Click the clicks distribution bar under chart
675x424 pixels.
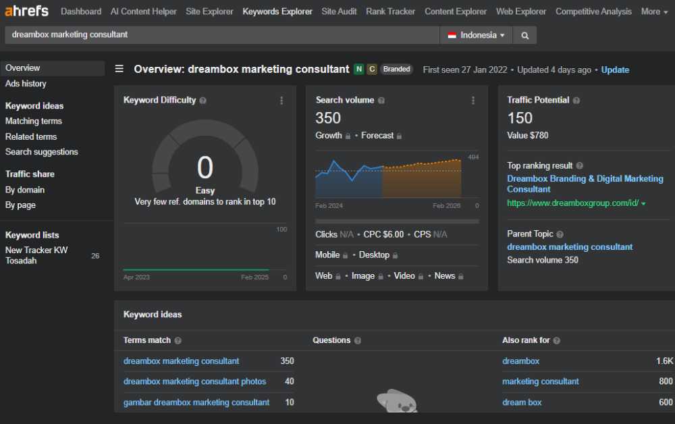click(x=397, y=221)
